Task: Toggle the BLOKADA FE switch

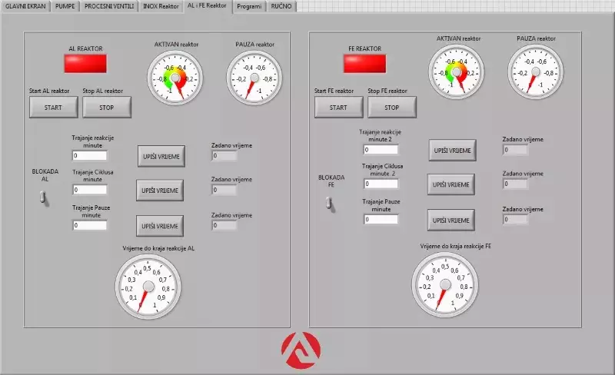Action: [x=329, y=203]
